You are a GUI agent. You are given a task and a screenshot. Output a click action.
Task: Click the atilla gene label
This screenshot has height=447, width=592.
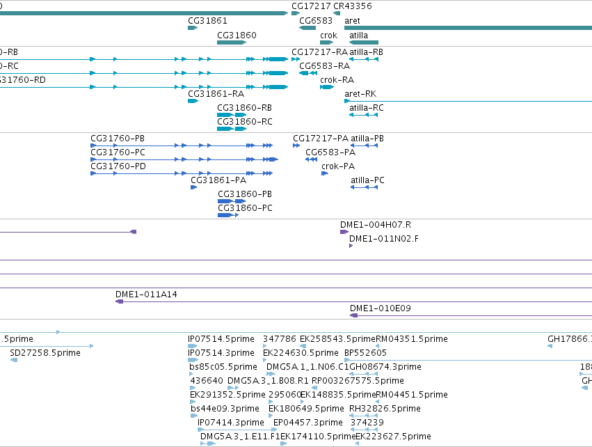coord(358,35)
